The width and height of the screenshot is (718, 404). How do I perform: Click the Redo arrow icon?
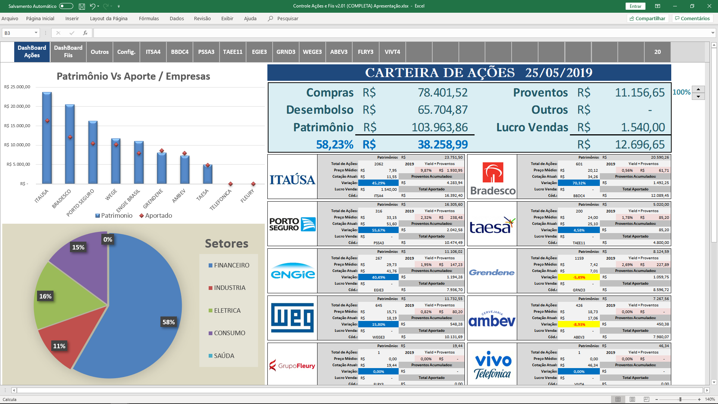(x=106, y=6)
